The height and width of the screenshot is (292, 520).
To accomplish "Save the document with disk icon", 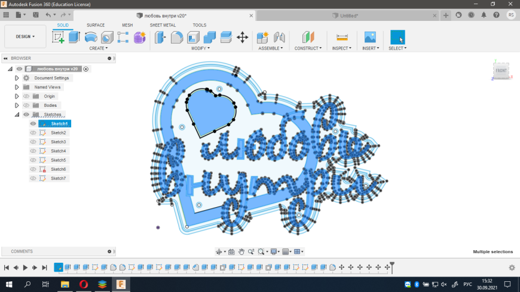I will 35,15.
